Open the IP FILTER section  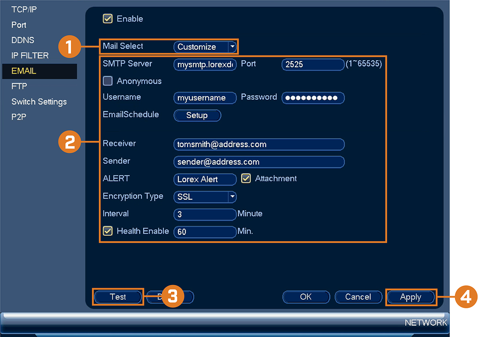coord(30,56)
